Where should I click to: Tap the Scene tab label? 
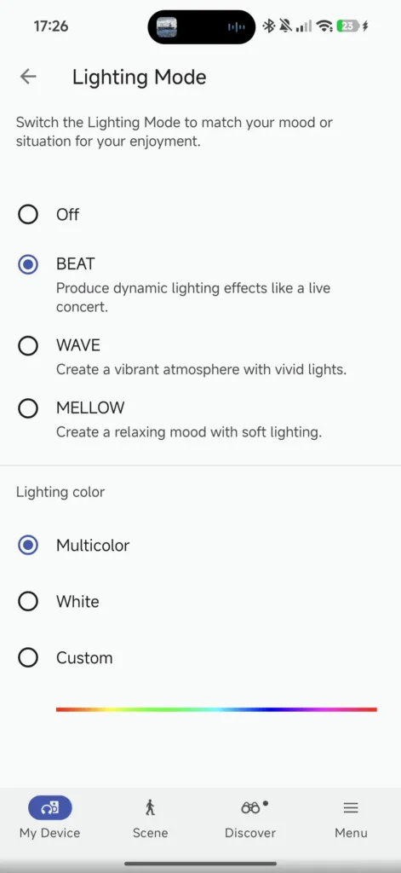coord(150,833)
